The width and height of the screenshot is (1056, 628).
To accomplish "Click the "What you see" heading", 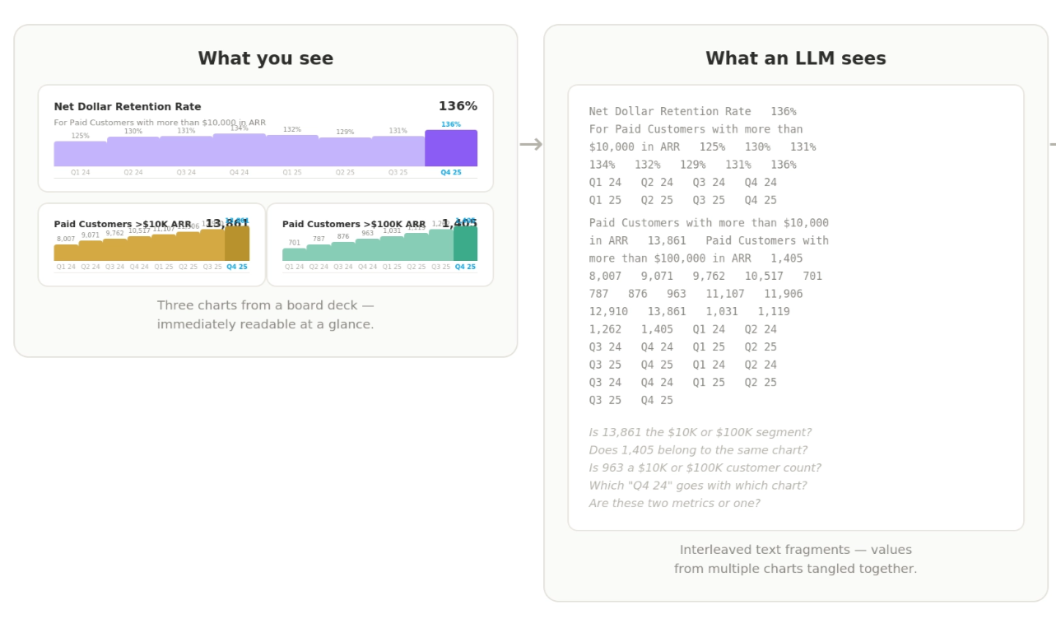I will coord(265,58).
